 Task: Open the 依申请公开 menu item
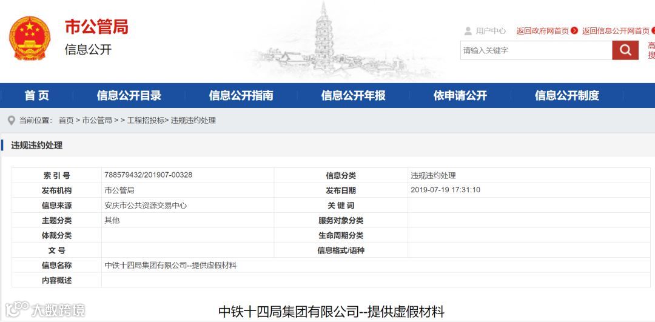coord(460,96)
